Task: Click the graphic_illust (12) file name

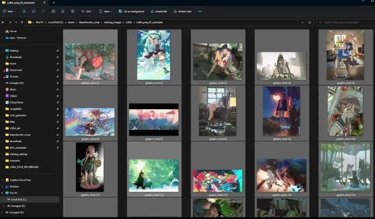Action: 154,195
